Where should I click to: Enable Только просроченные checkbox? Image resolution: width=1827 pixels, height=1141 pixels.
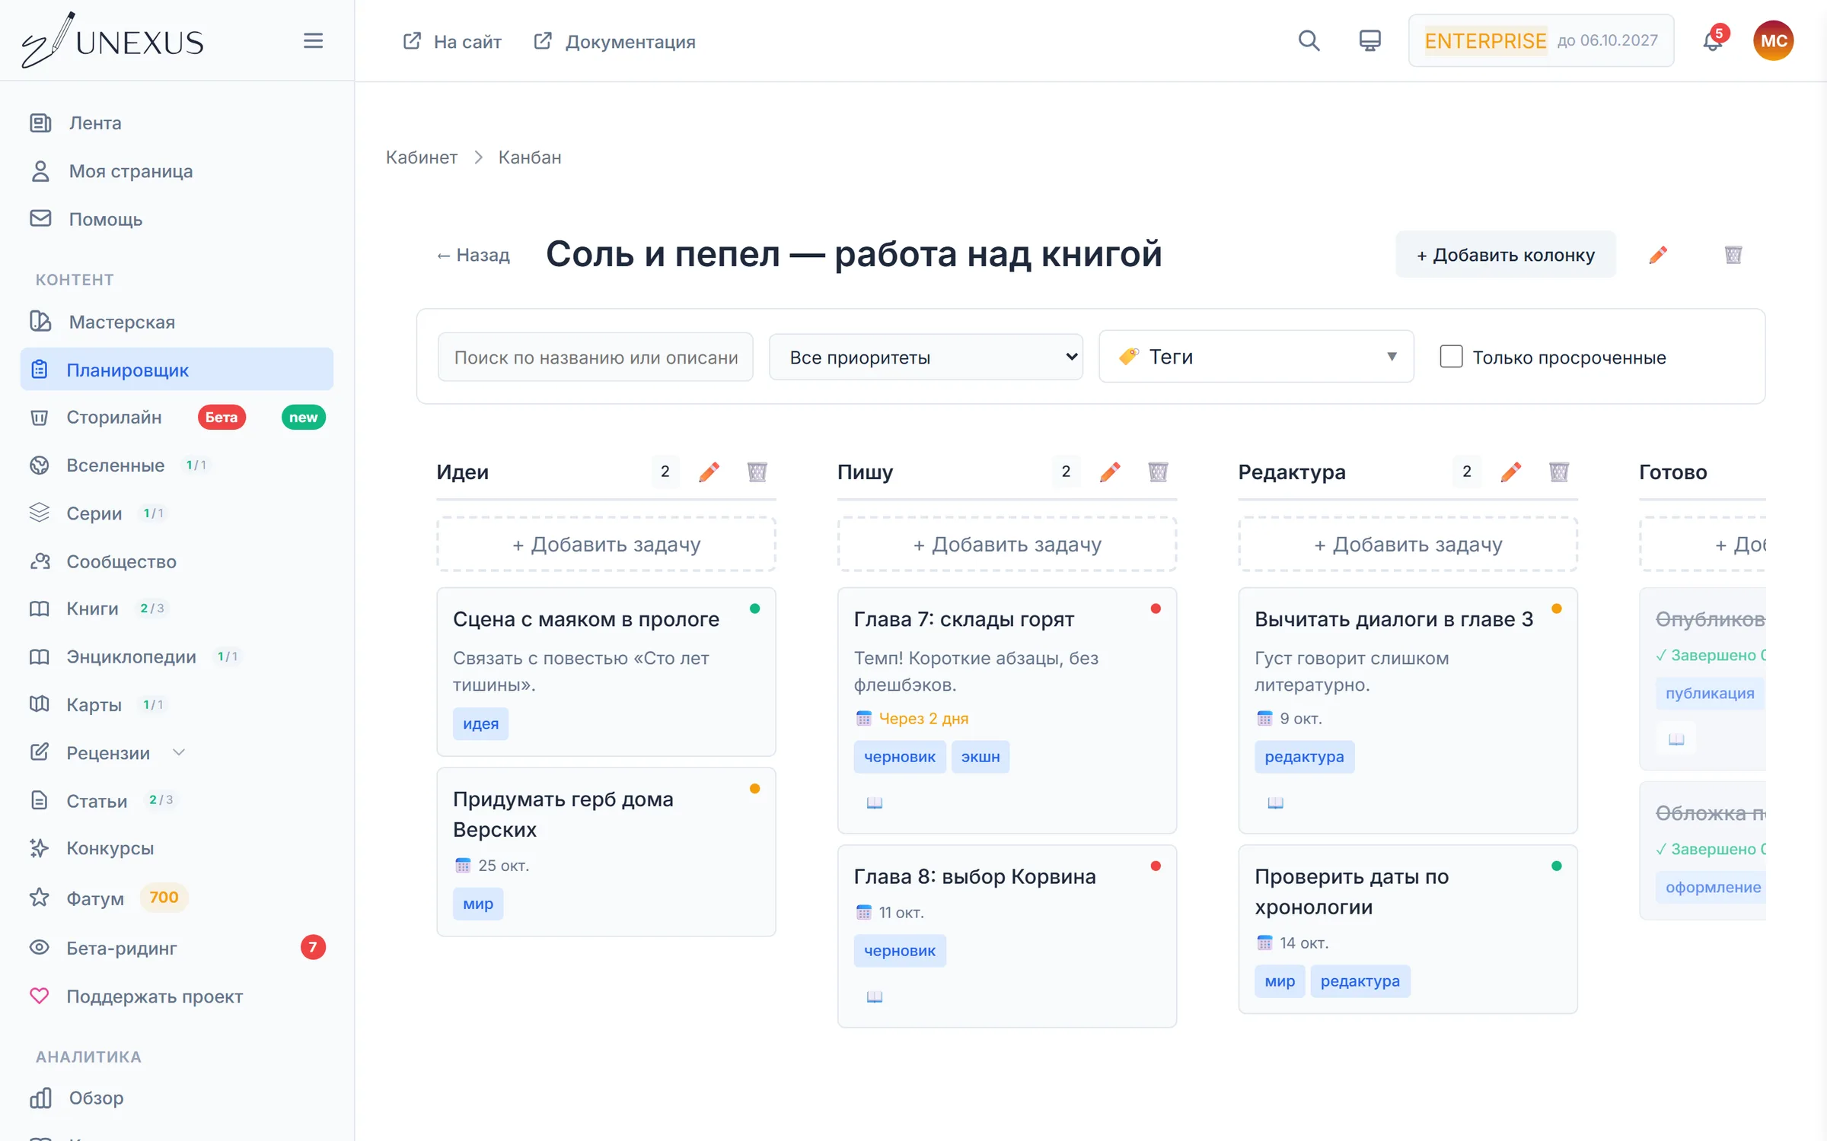click(1451, 356)
